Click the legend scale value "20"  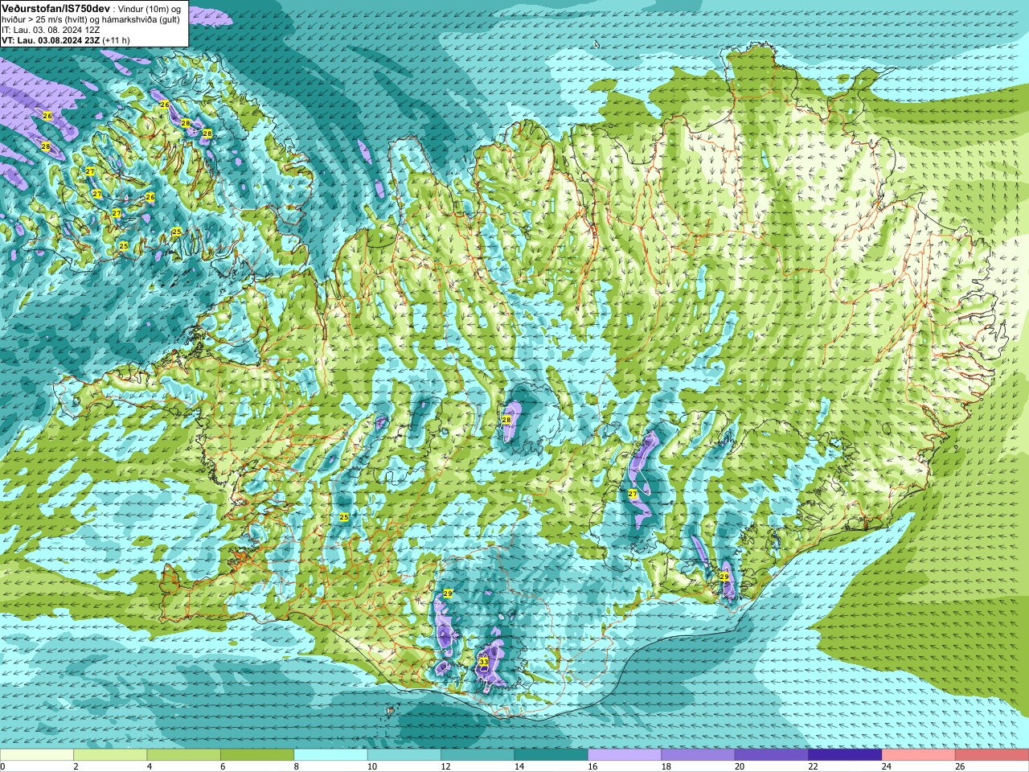(740, 767)
